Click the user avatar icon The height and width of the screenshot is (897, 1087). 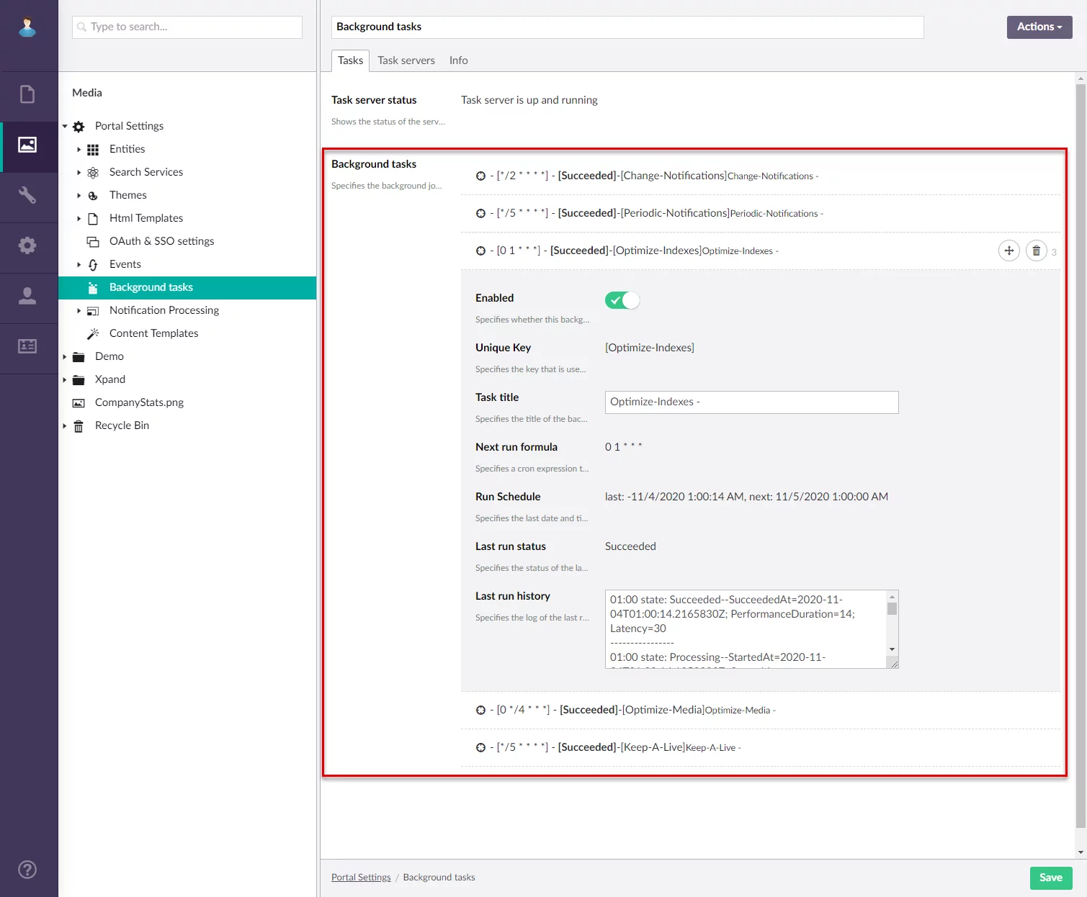click(27, 27)
